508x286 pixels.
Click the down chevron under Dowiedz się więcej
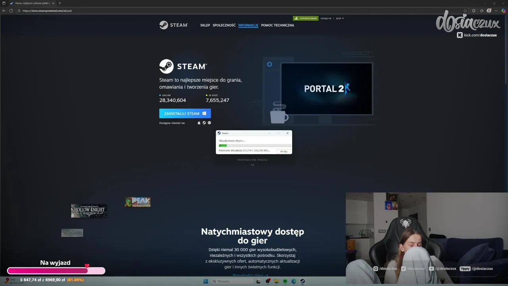[252, 165]
